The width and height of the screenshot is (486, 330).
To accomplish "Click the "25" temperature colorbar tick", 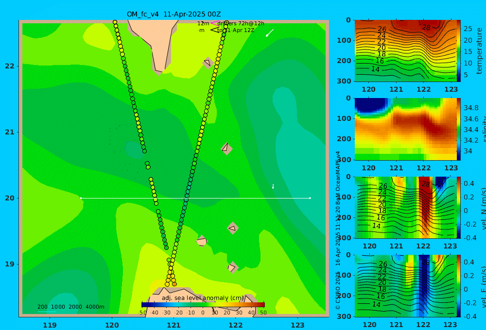I will 468,29.
